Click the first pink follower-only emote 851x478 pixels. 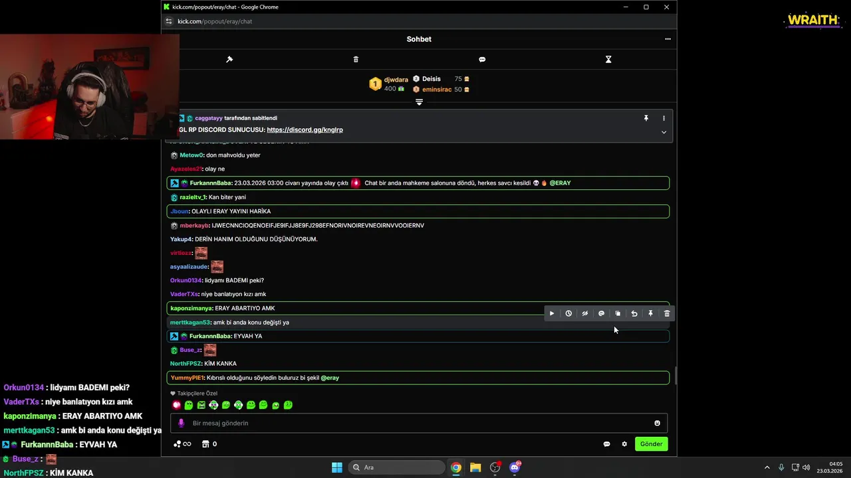(176, 405)
